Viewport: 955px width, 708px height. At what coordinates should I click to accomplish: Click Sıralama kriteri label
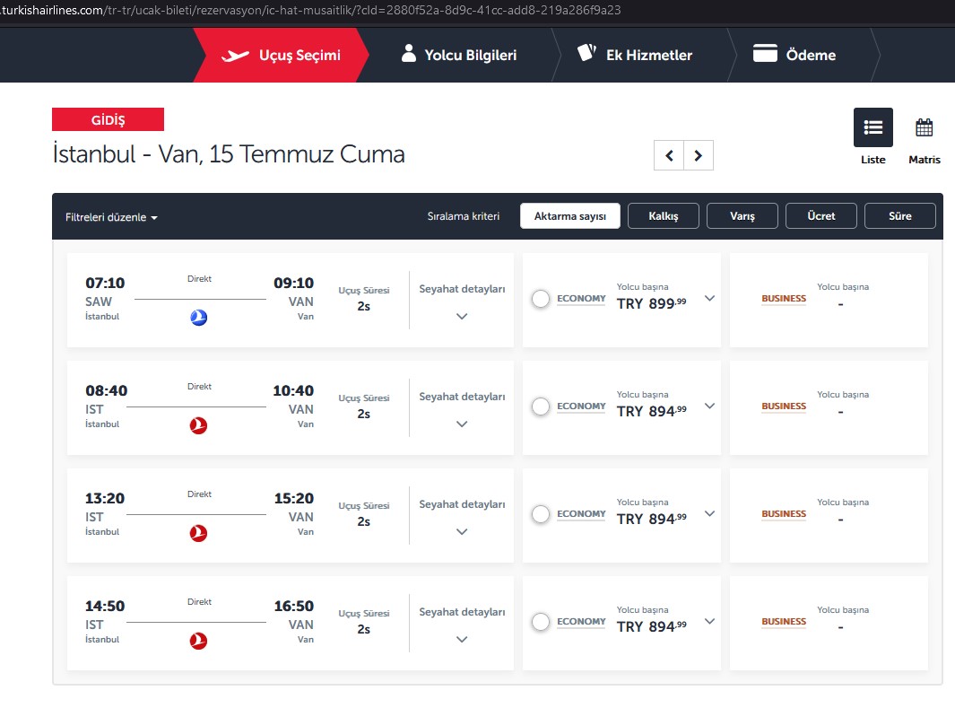(x=464, y=216)
